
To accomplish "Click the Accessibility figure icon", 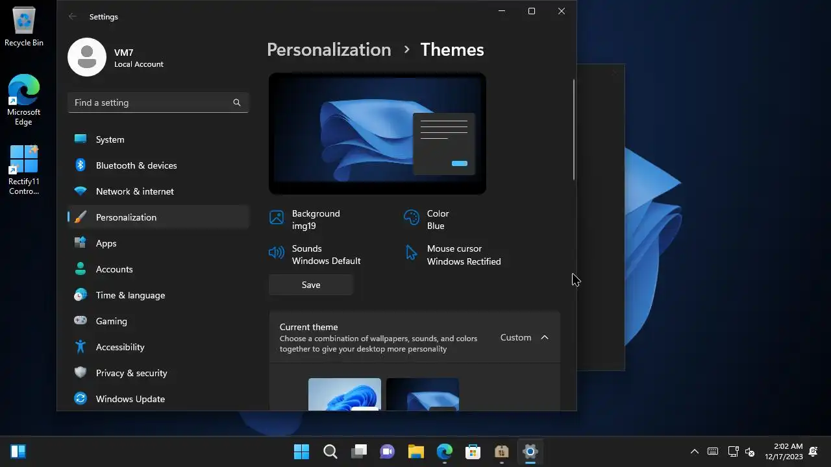I will [81, 347].
